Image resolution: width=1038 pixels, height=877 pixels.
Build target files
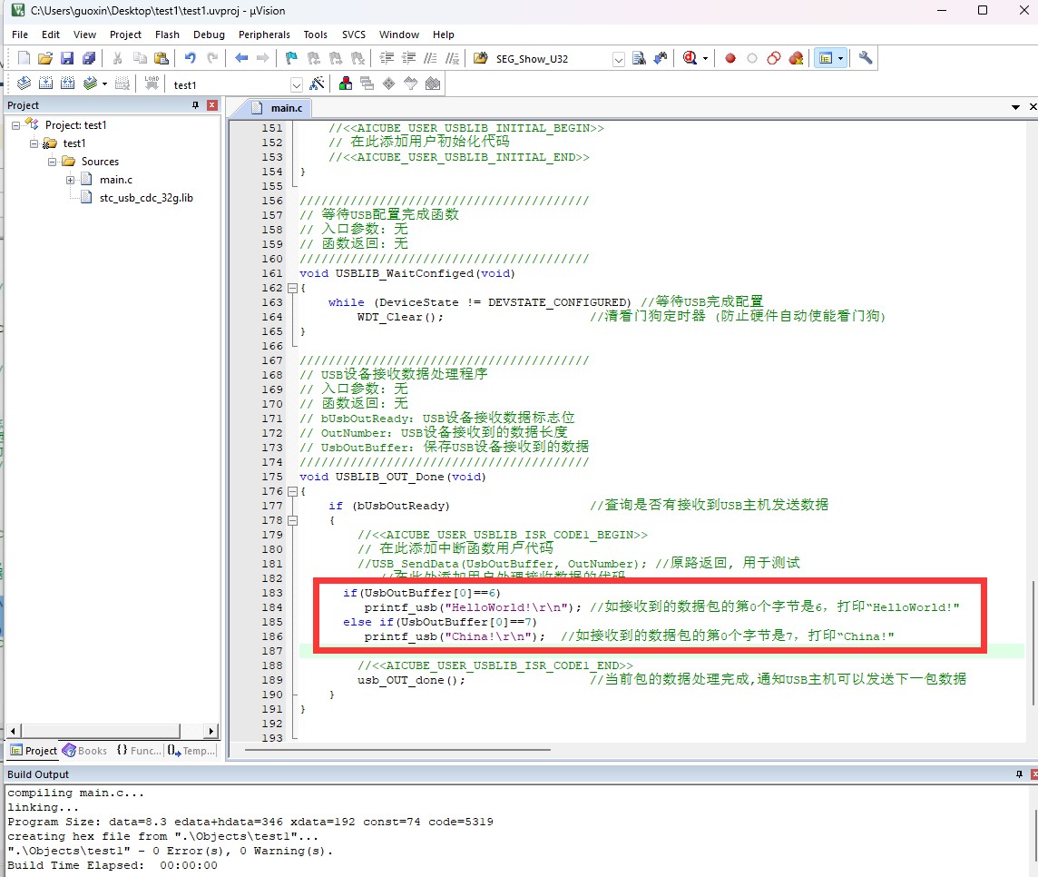pyautogui.click(x=45, y=84)
